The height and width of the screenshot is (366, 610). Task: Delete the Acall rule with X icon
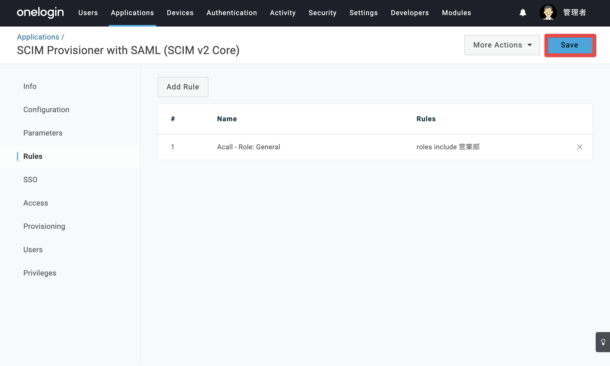coord(580,147)
